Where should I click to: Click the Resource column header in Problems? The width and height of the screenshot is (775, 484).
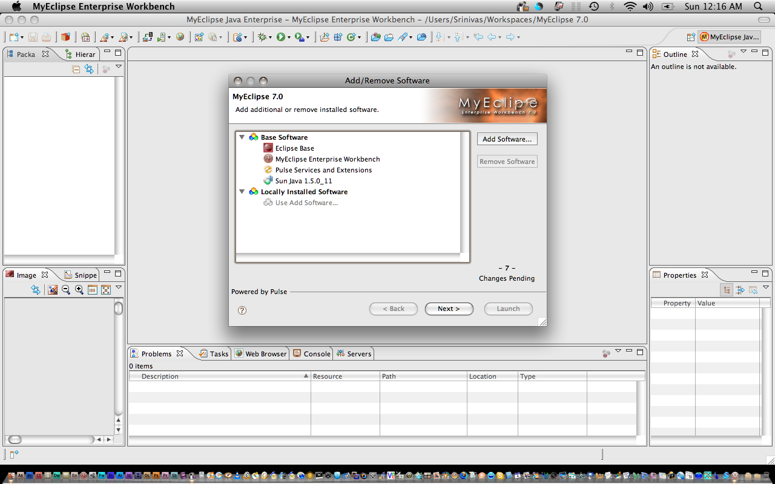[346, 376]
